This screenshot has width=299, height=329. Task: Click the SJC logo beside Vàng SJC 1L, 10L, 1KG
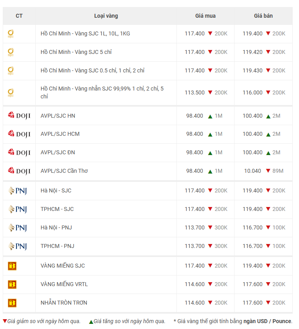tap(11, 33)
